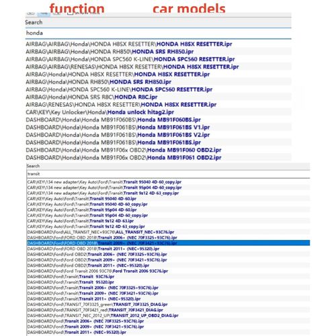336x336 pixels.
Task: Select Key Auto Transit 95p04 4D-60_copy.ipr row
Action: pos(168,216)
